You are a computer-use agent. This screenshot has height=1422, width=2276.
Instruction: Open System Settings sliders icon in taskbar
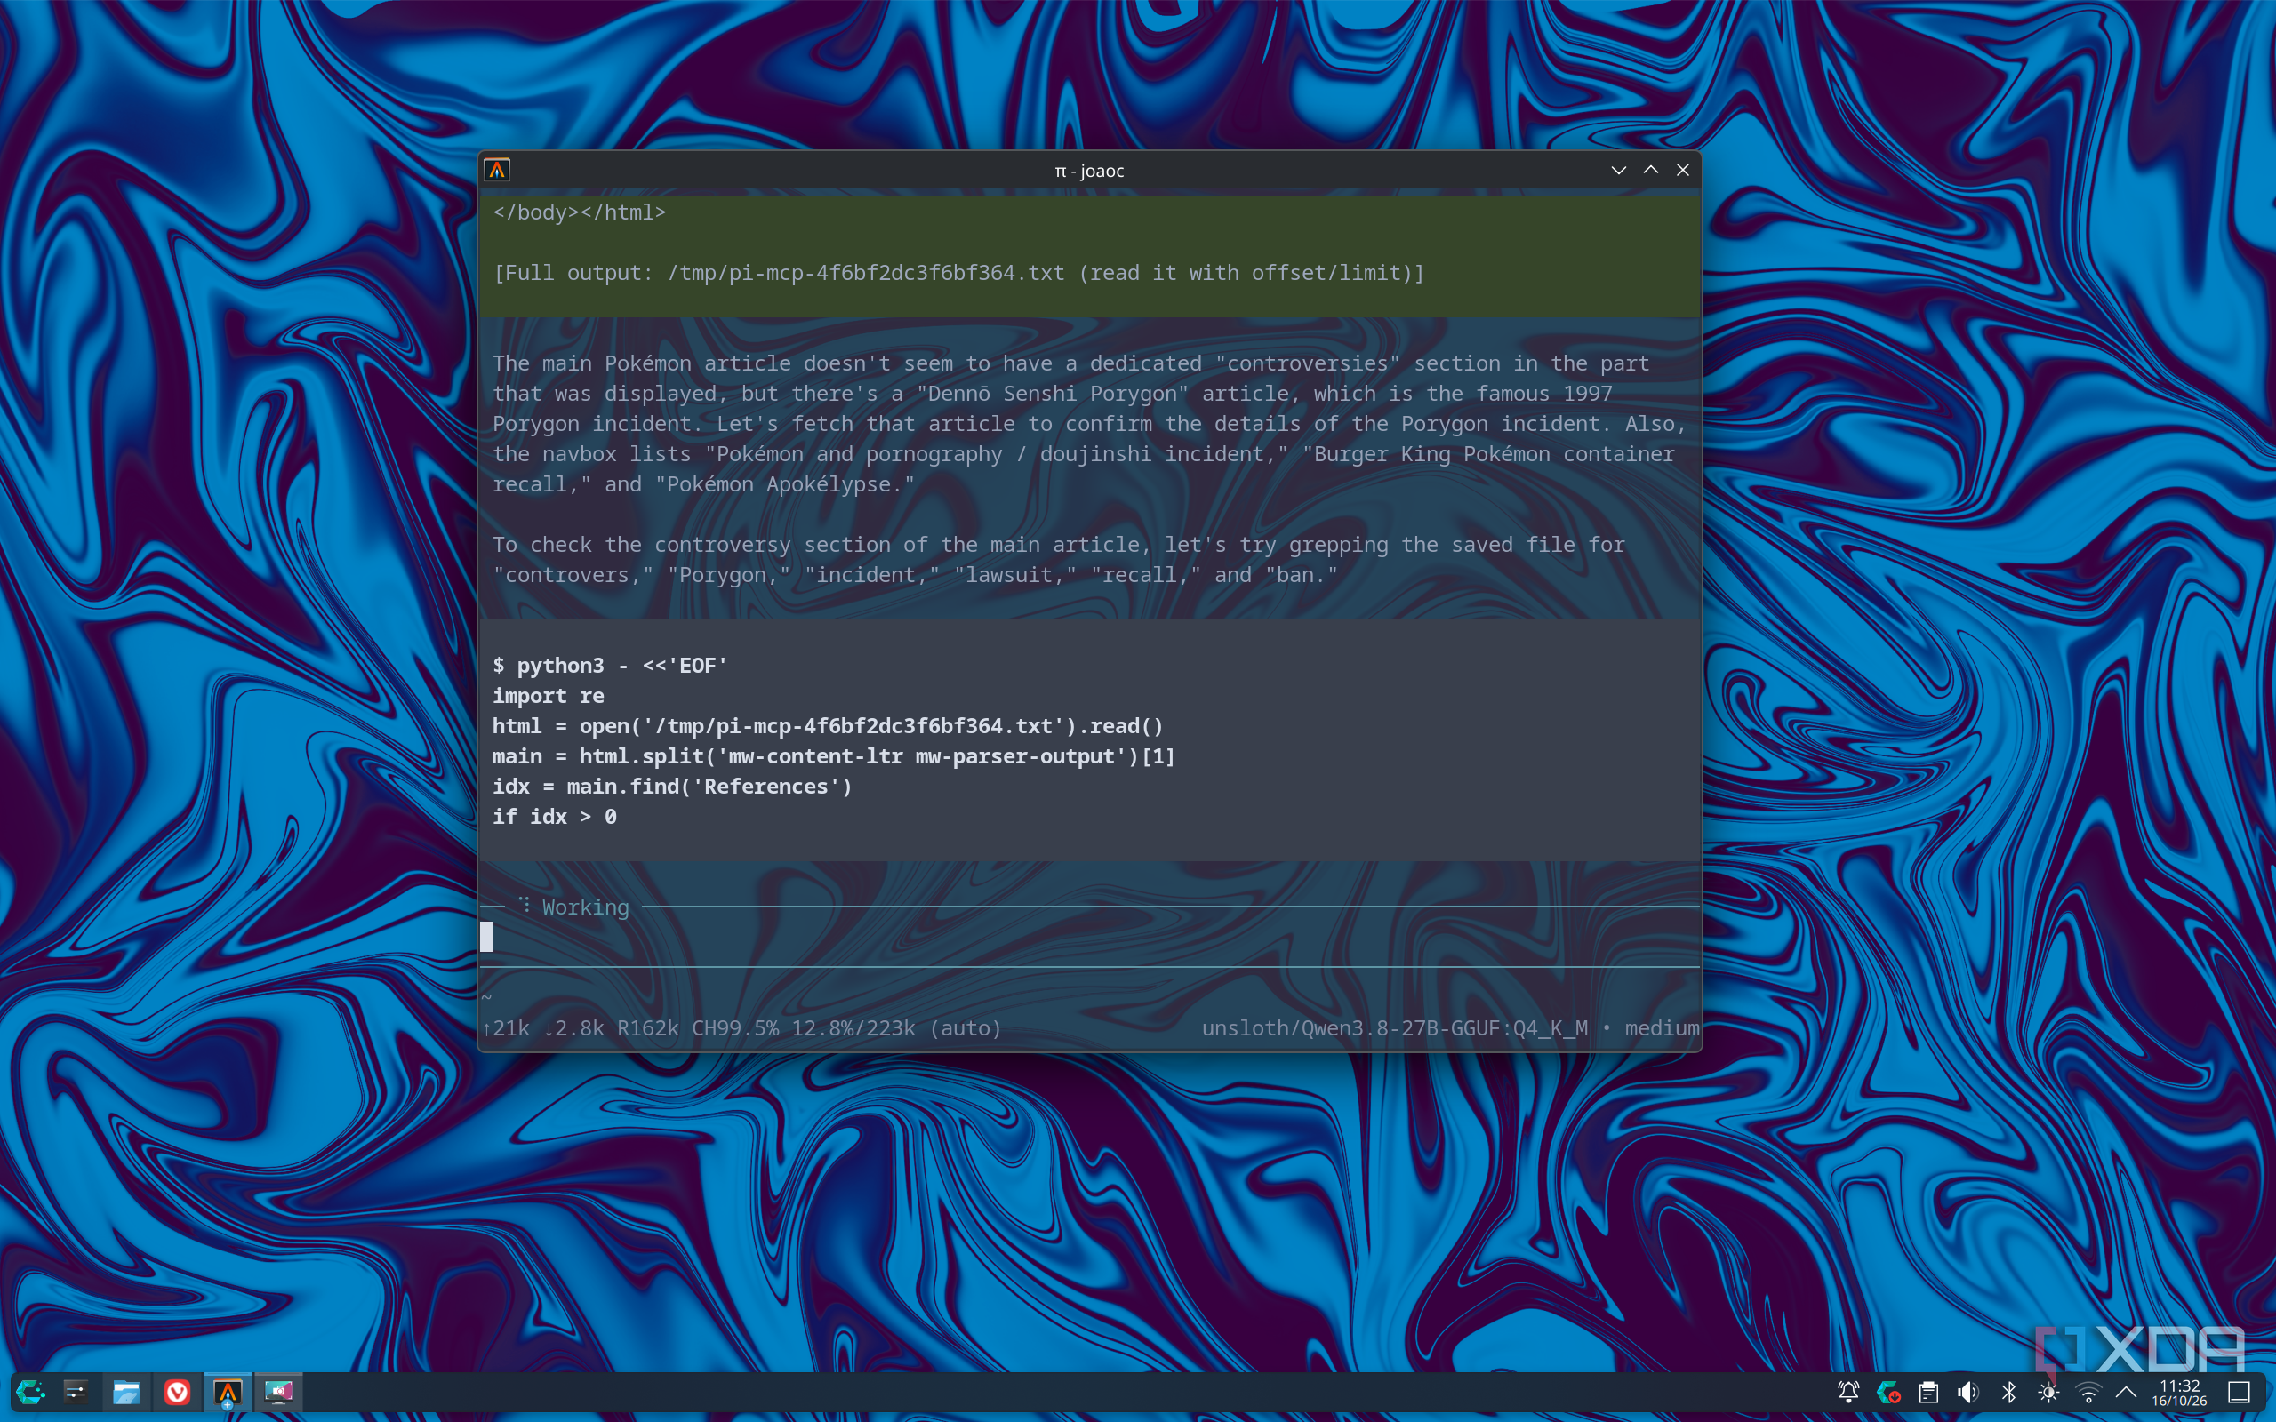coord(76,1392)
